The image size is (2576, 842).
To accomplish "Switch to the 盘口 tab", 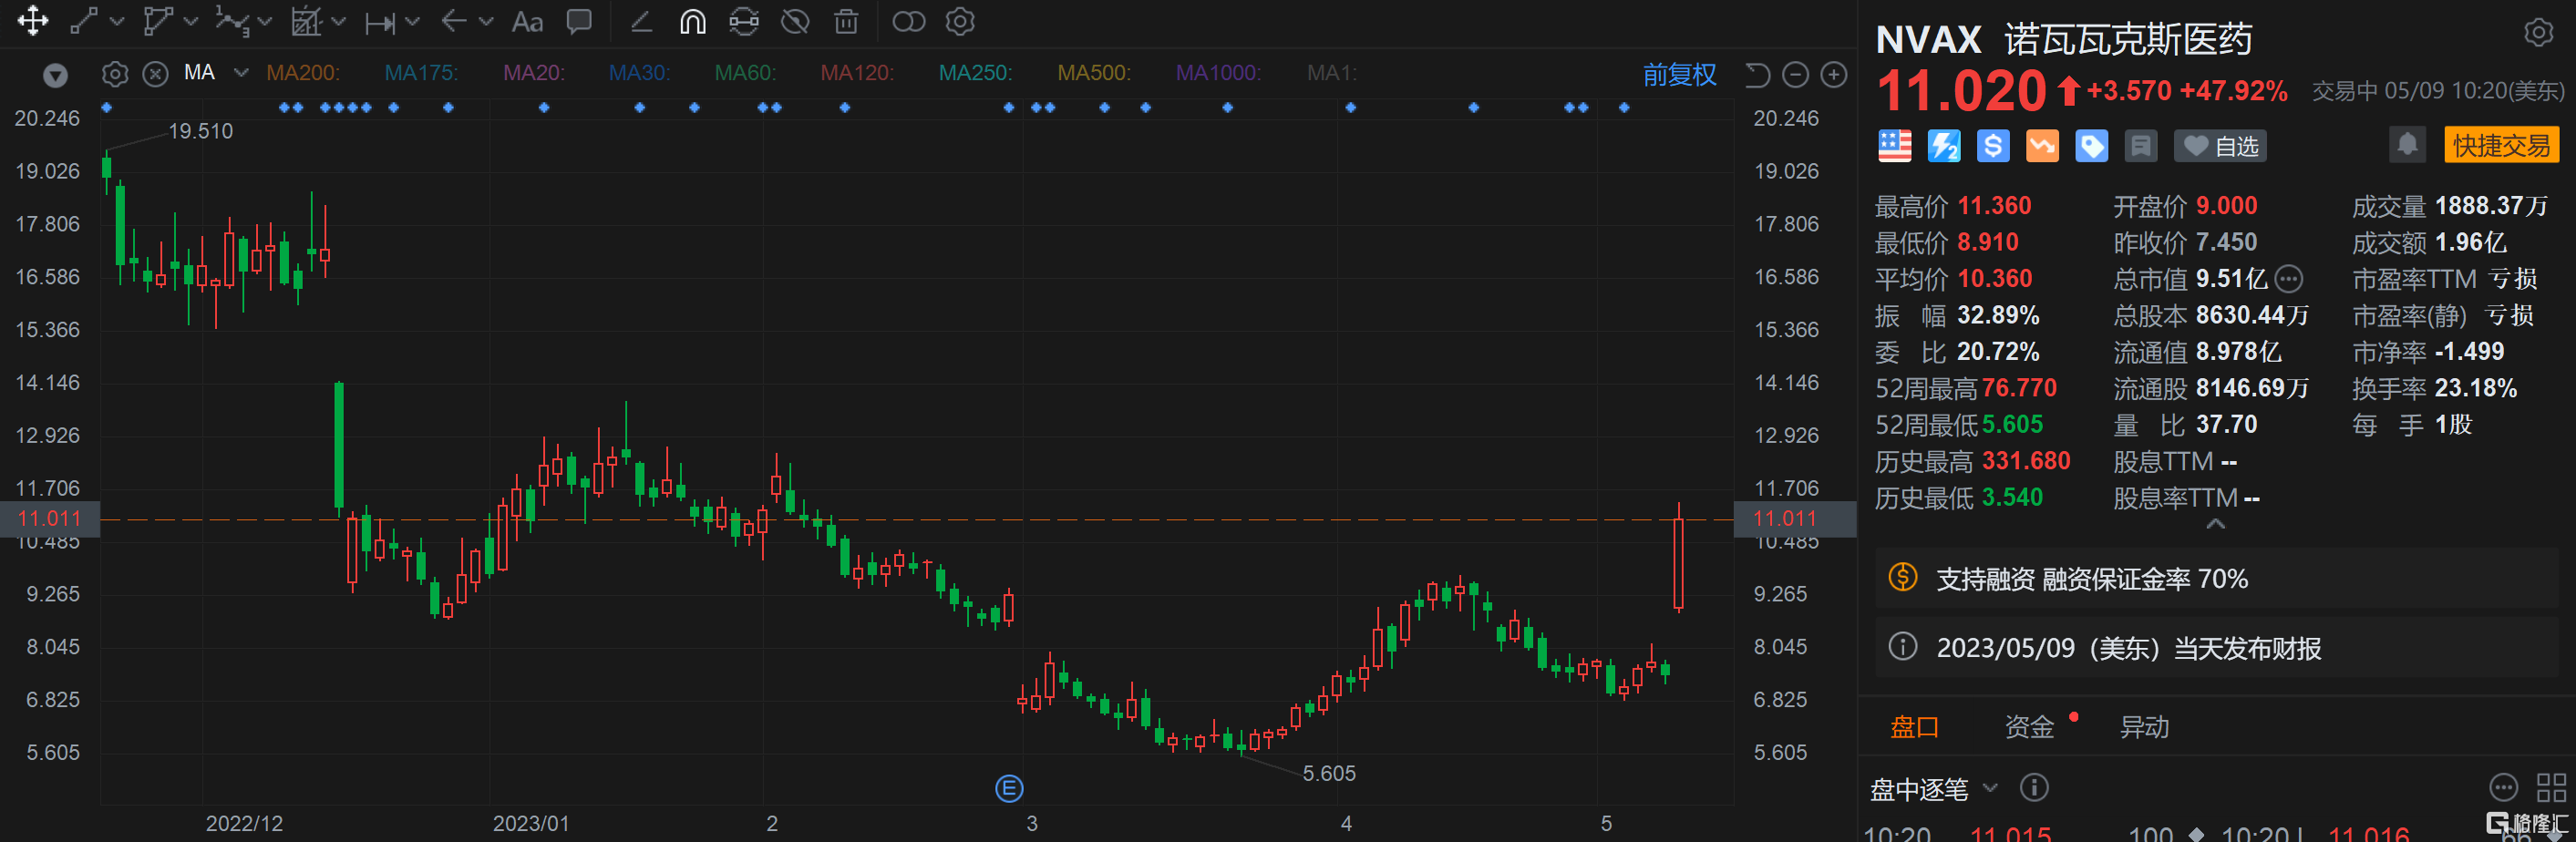I will [x=1914, y=727].
